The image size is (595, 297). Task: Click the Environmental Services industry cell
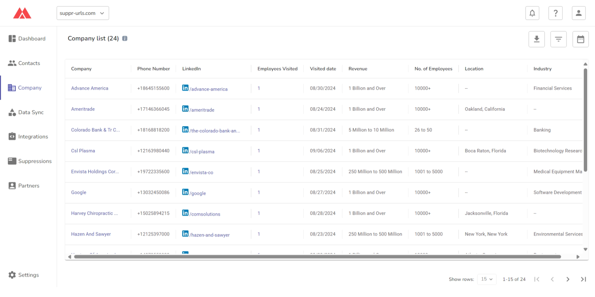point(558,234)
